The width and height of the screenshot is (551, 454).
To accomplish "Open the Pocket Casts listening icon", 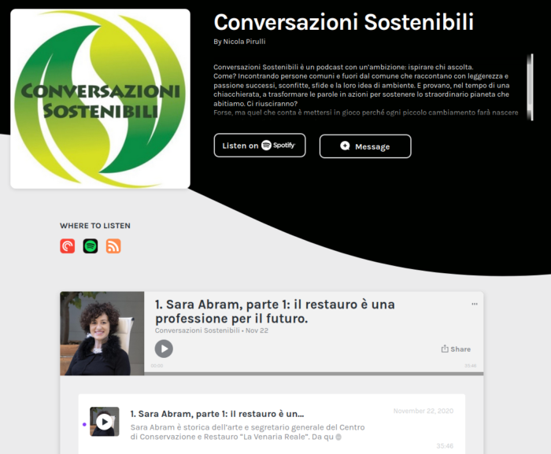I will (68, 246).
